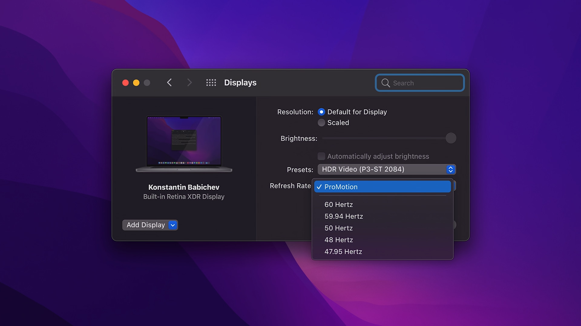
Task: Choose 50 Hertz refresh rate
Action: [x=338, y=228]
